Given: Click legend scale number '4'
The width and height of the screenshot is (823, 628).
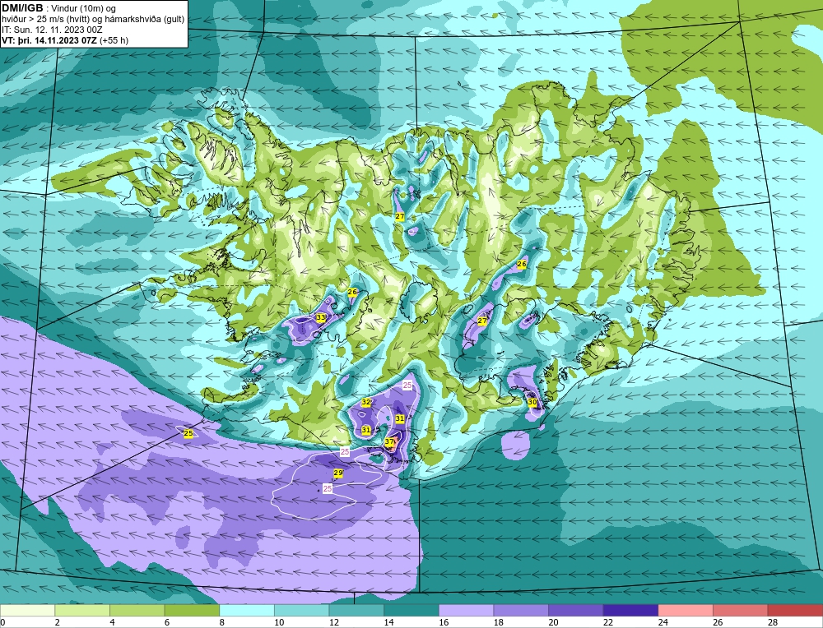Looking at the screenshot, I should 112,622.
